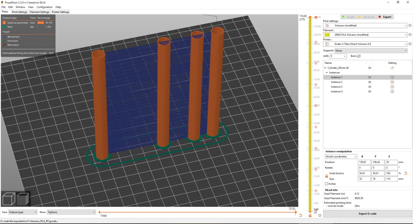413x224 pixels.
Task: Click instance editing icon for Instance 1
Action: click(392, 77)
